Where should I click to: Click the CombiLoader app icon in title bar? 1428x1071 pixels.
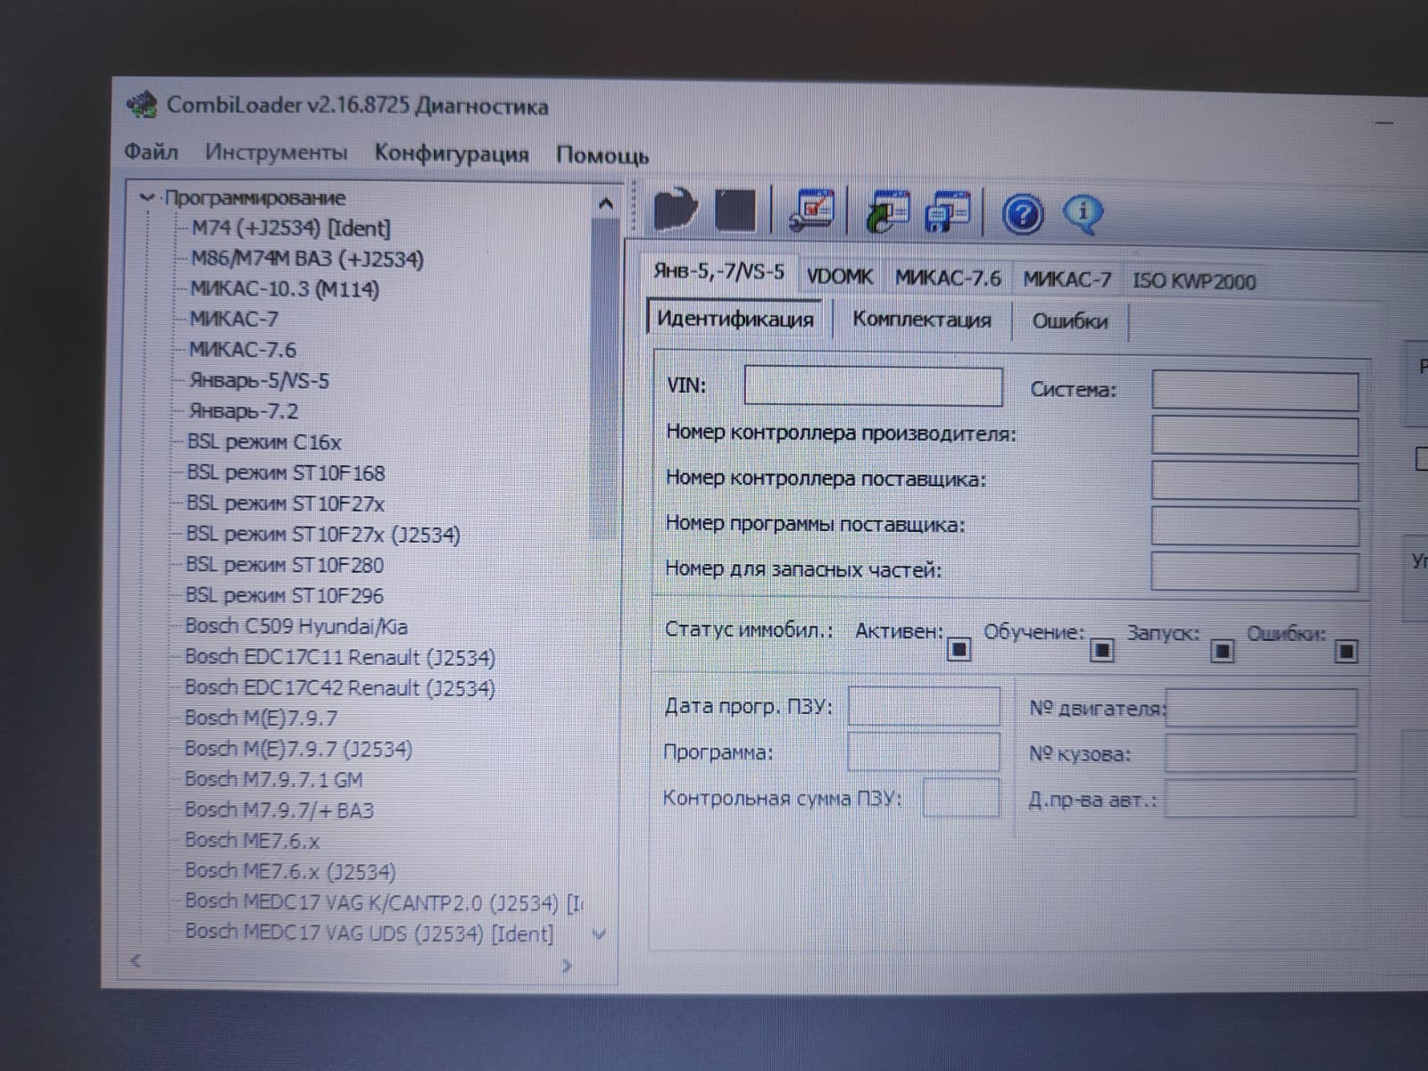(142, 104)
